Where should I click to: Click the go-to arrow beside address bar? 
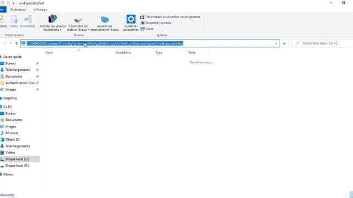click(x=284, y=43)
